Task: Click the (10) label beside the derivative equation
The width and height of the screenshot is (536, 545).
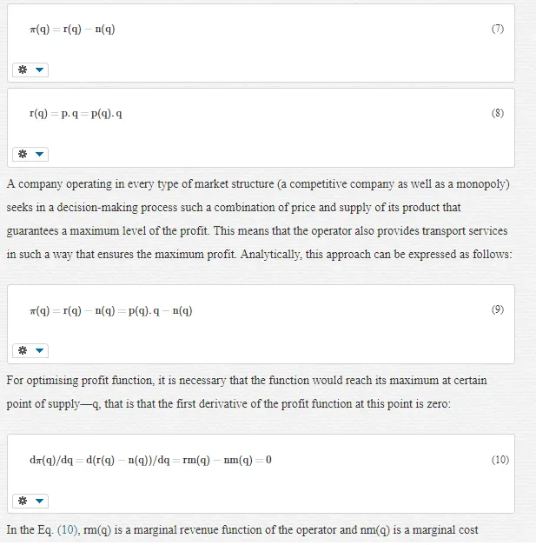Action: 500,460
